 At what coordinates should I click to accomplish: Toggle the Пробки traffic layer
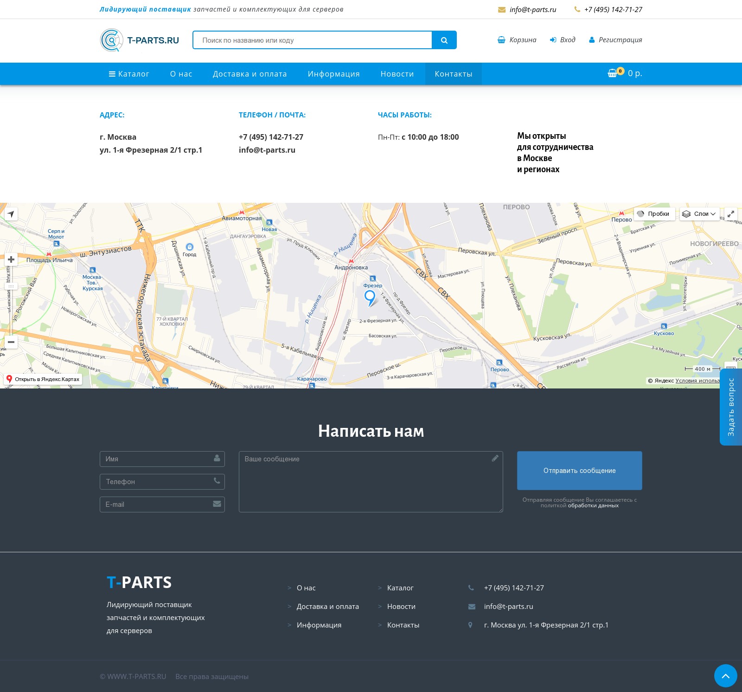tap(654, 214)
